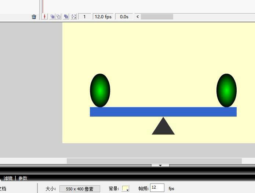Click the center frame button in timeline
The height and width of the screenshot is (193, 255).
[x=45, y=17]
